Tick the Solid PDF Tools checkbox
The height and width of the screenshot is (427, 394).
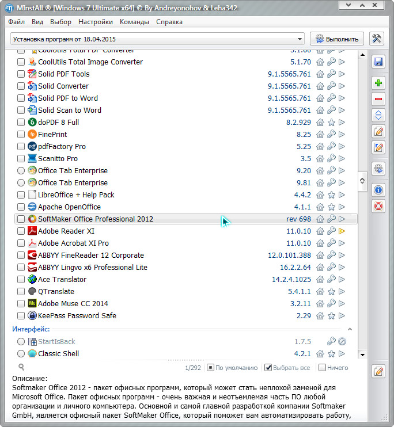coord(21,74)
